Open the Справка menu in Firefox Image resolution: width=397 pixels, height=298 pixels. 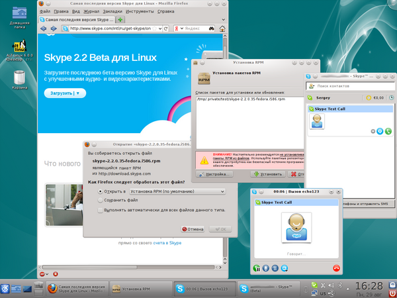[165, 11]
